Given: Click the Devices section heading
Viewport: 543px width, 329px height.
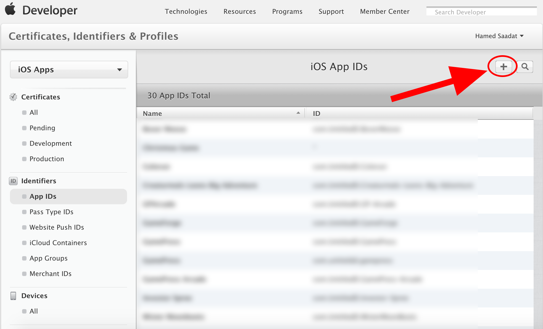Looking at the screenshot, I should (34, 296).
